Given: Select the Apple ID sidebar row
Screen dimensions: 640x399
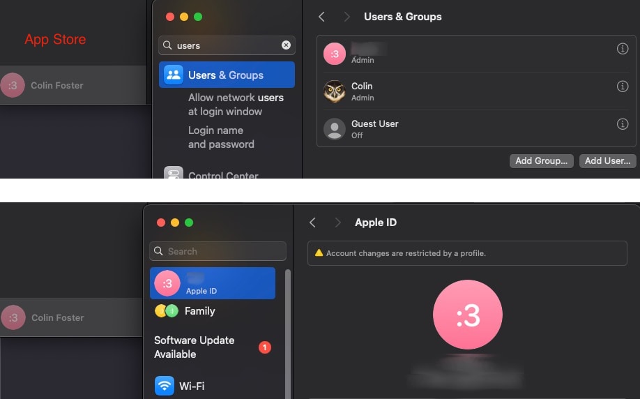Looking at the screenshot, I should (212, 283).
